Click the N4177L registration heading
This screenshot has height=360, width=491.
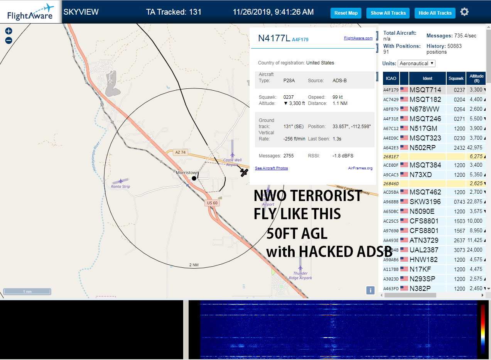tap(274, 38)
